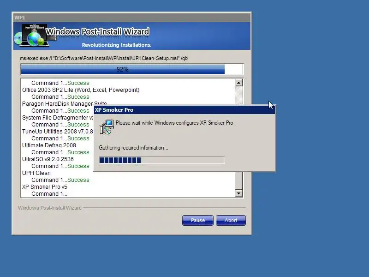Click Success line under UPH Clean

(60, 180)
